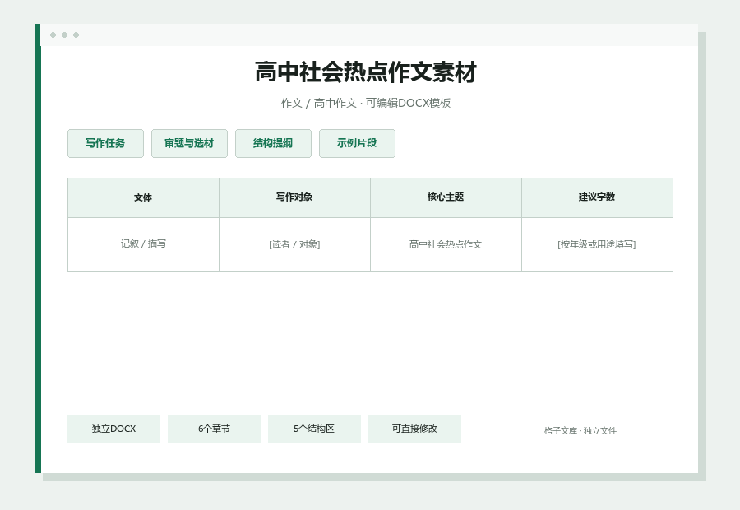Click the 独立DOCX tag
The height and width of the screenshot is (510, 740).
pos(113,429)
